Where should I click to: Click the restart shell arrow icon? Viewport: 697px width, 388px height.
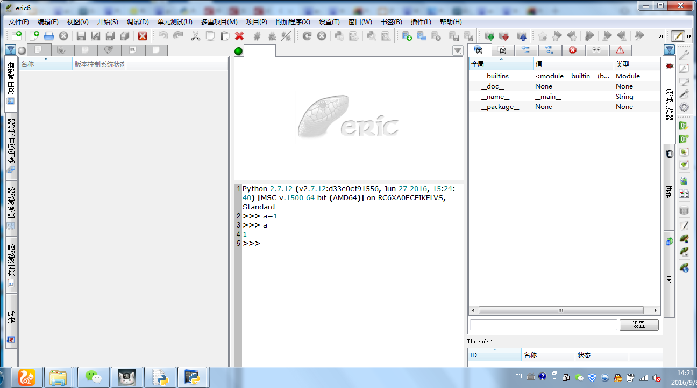click(x=307, y=35)
